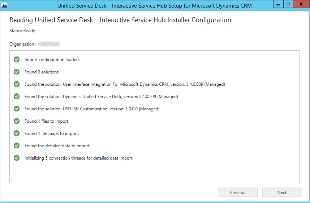Image resolution: width=310 pixels, height=203 pixels.
Task: Click the window title bar text
Action: click(155, 6)
